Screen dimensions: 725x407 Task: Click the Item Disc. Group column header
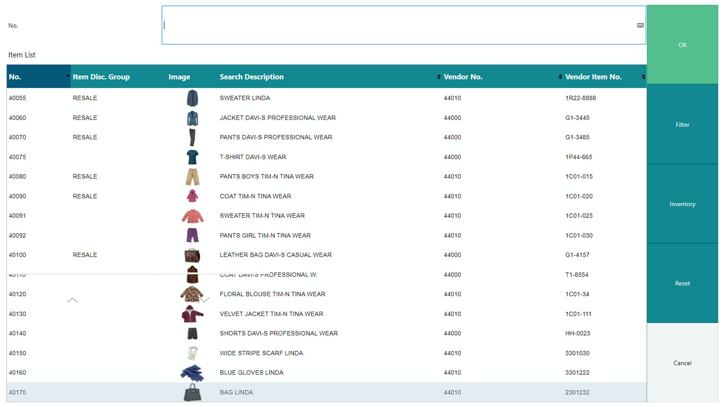(101, 77)
